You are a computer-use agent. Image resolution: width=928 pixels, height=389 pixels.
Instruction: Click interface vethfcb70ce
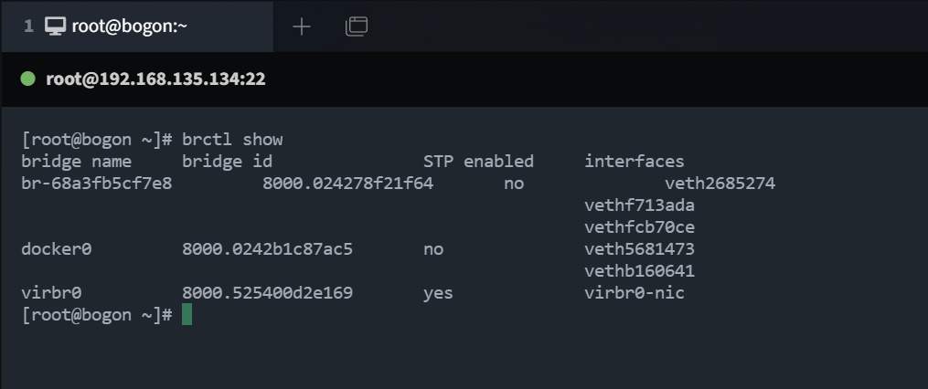point(639,227)
